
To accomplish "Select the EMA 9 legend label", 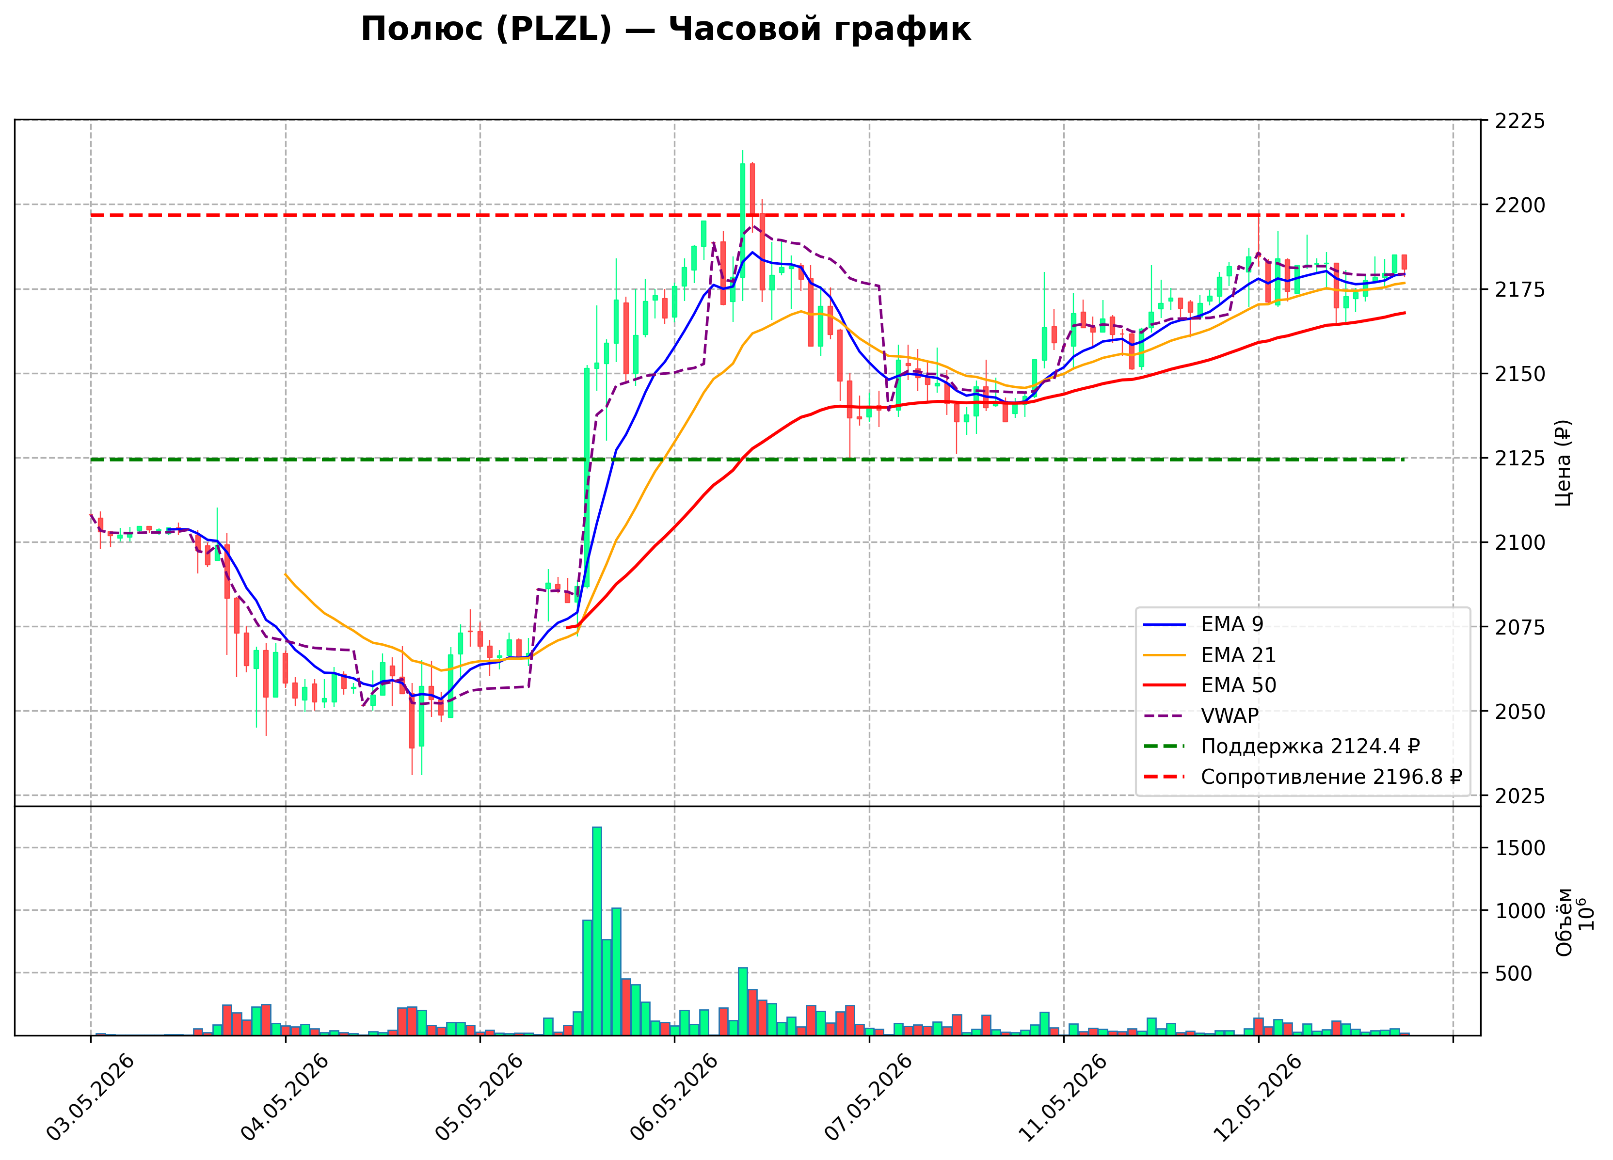I will (x=1232, y=624).
